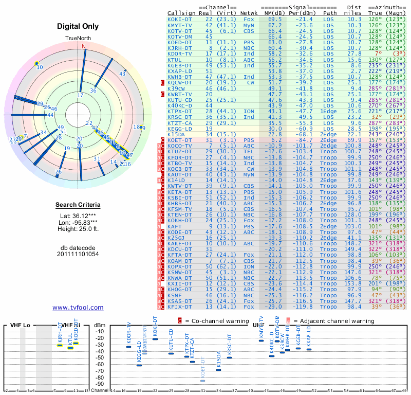Select KODE-DT callsign in the station table
This screenshot has width=411, height=395.
180,232
